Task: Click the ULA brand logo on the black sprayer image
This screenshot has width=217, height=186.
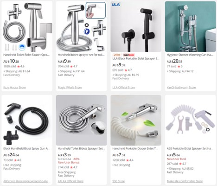Action: click(x=116, y=4)
